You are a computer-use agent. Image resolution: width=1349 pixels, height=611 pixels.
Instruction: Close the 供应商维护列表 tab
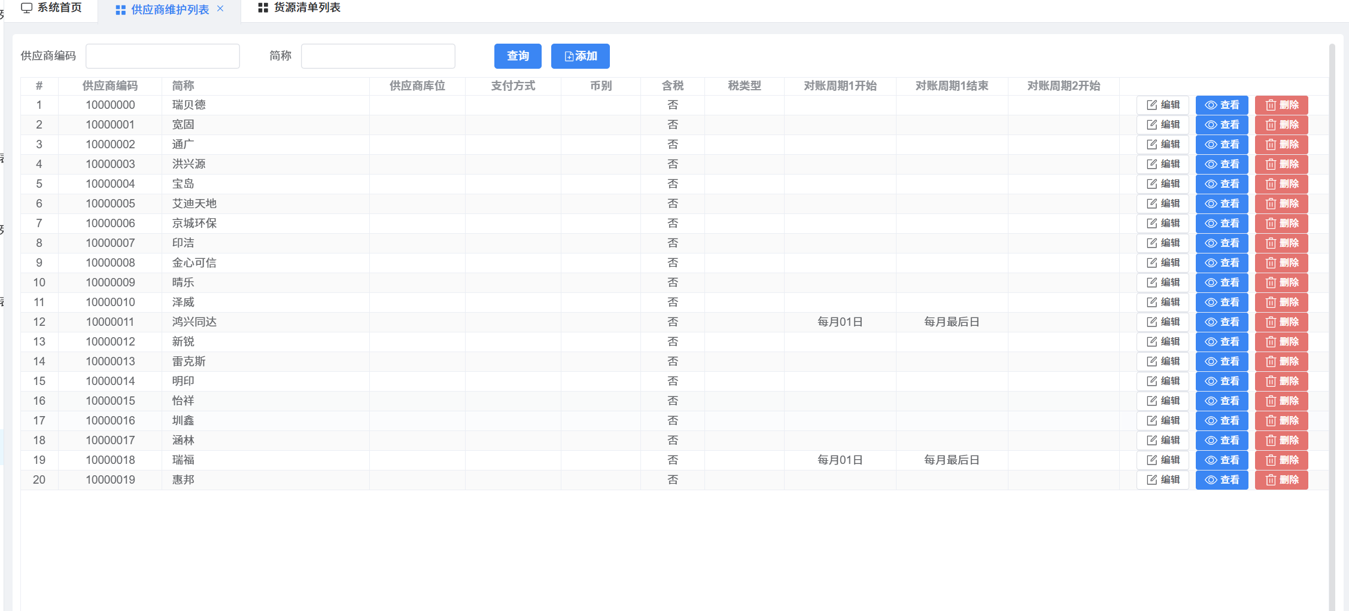220,8
